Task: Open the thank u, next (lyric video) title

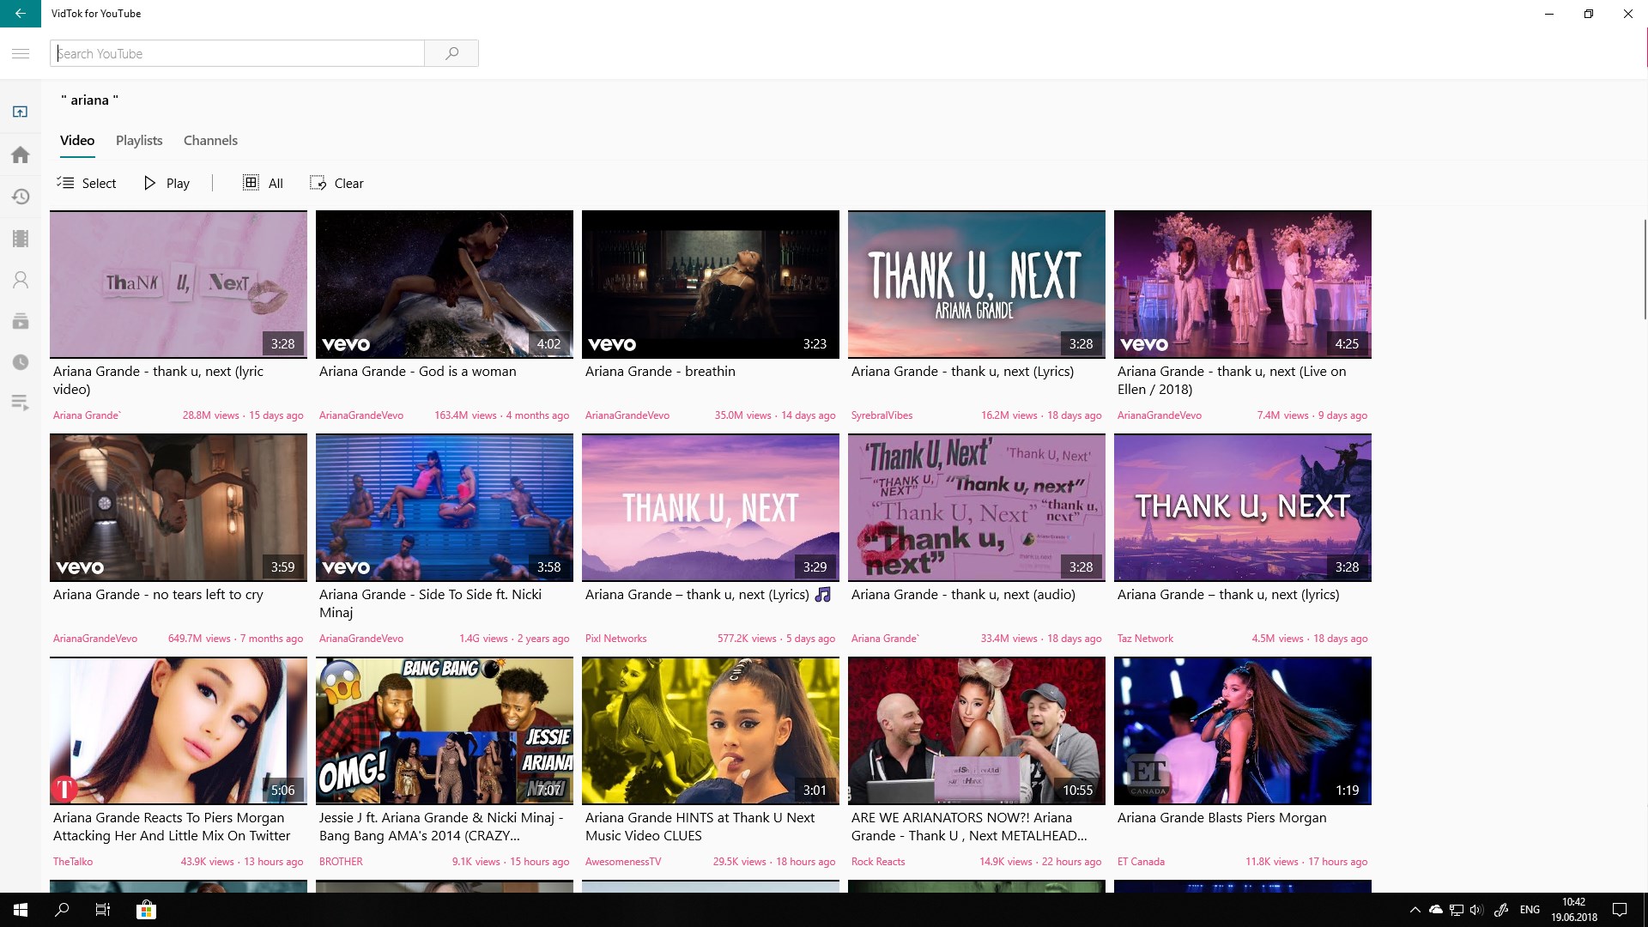Action: point(158,380)
